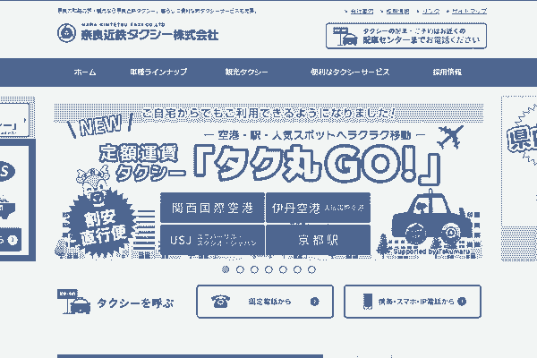Click the タク丸GO! main banner title
The image size is (537, 358).
click(317, 164)
